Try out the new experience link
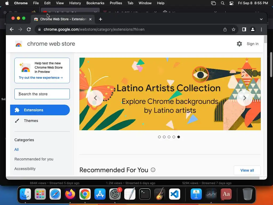Viewport: 273px width, 205px height. pyautogui.click(x=41, y=78)
